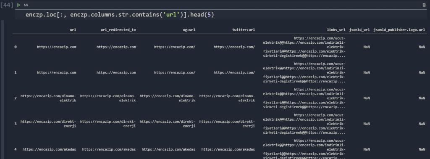Click akedas URL in og:url column
Screen dimensions: 430x159
tap(168, 149)
